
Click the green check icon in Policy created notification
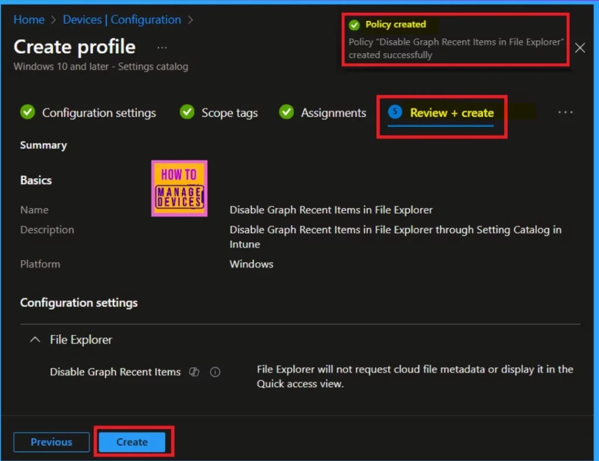coord(354,25)
